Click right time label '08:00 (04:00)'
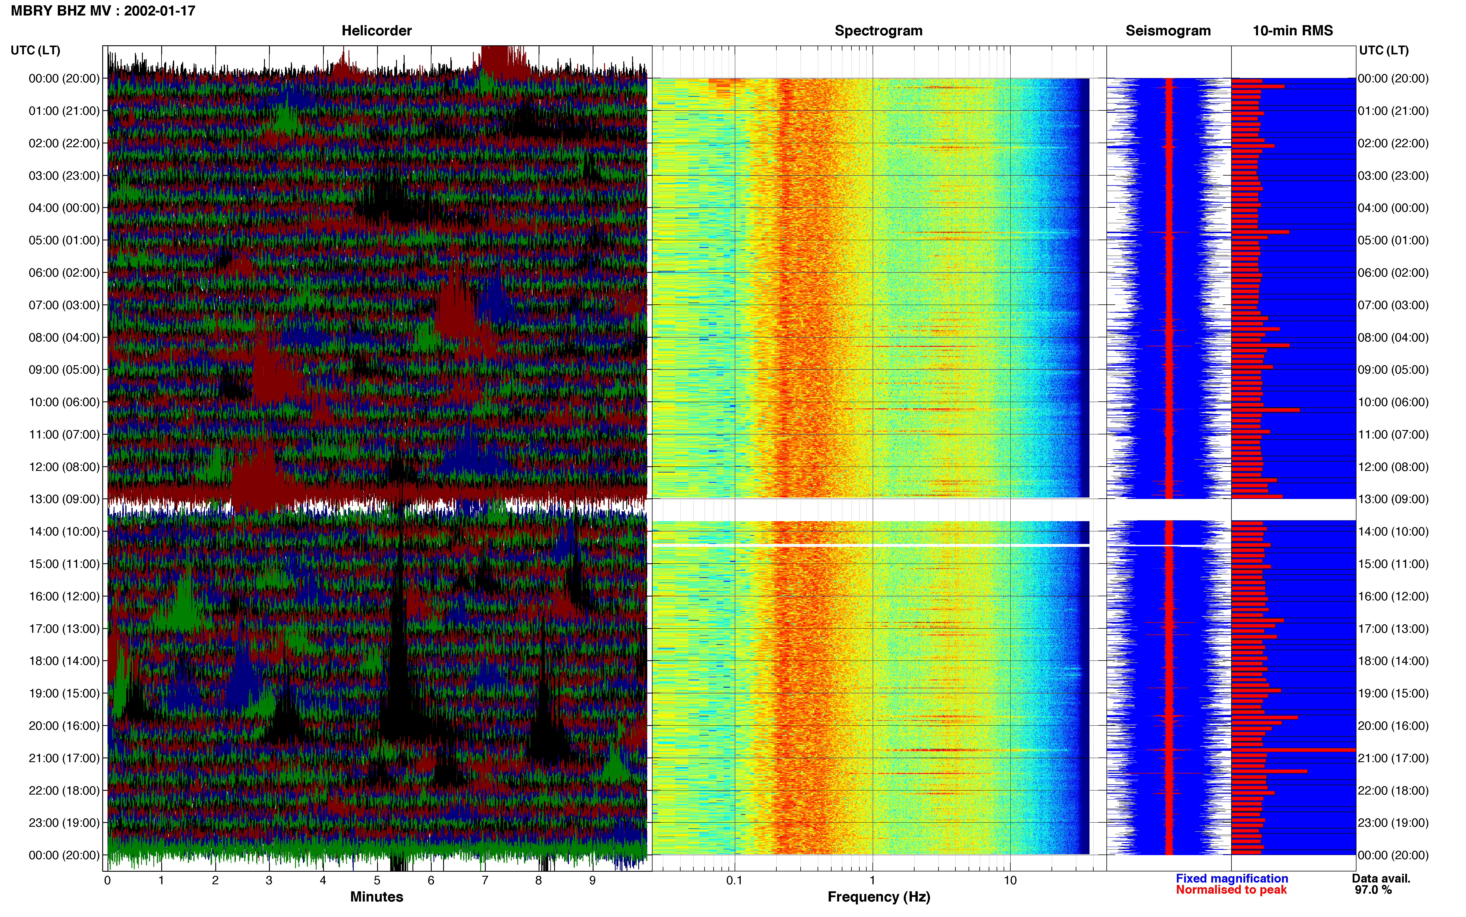The width and height of the screenshot is (1466, 917). pos(1393,337)
